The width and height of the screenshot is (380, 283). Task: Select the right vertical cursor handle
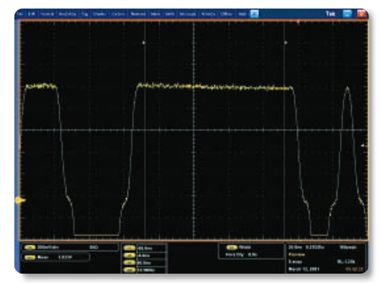[x=286, y=43]
